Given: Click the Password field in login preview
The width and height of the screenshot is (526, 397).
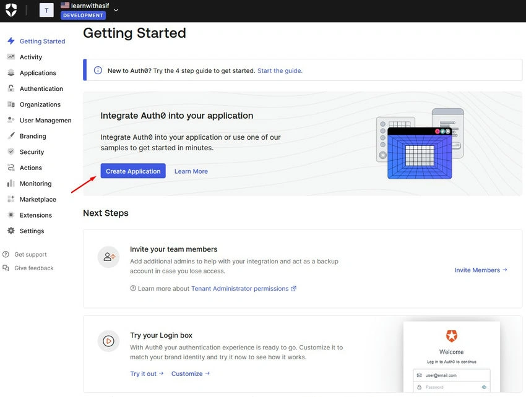Looking at the screenshot, I should [x=452, y=387].
